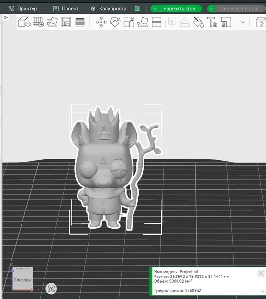Viewport: 266px width, 299px height.
Task: Open the Калибровка menu
Action: coord(109,9)
